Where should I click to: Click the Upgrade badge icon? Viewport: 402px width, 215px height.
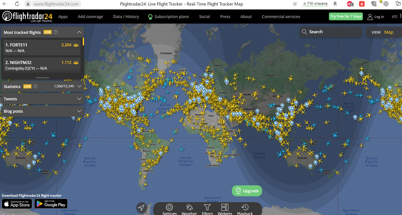click(238, 191)
